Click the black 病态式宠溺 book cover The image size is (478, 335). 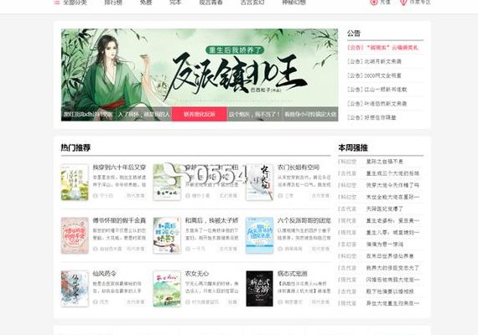259,289
